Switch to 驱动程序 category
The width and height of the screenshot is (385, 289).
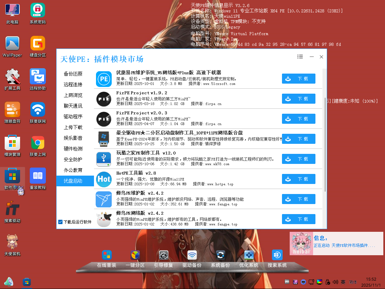tap(73, 117)
